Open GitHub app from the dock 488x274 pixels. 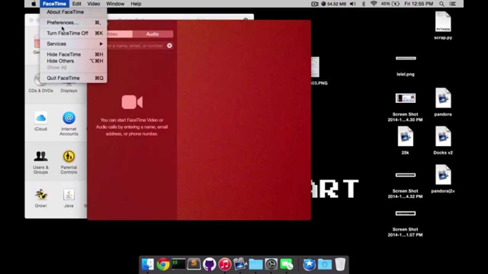(x=209, y=264)
